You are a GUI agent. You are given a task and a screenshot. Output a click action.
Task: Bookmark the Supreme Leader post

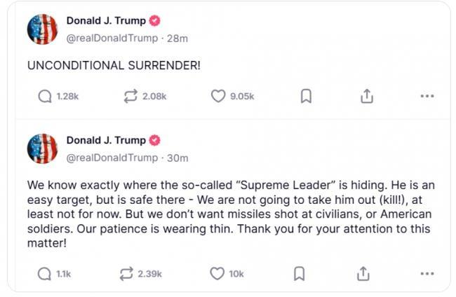tap(299, 274)
